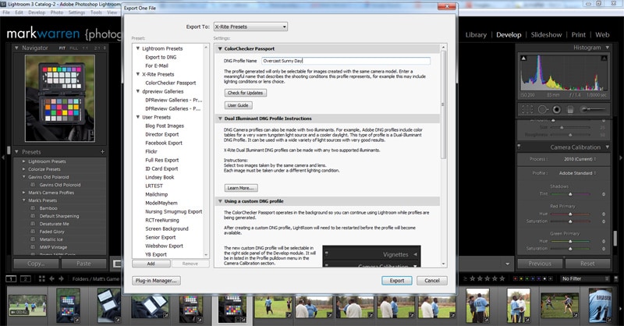This screenshot has width=624, height=326.
Task: Click the Reset button in Develop
Action: pos(587,264)
